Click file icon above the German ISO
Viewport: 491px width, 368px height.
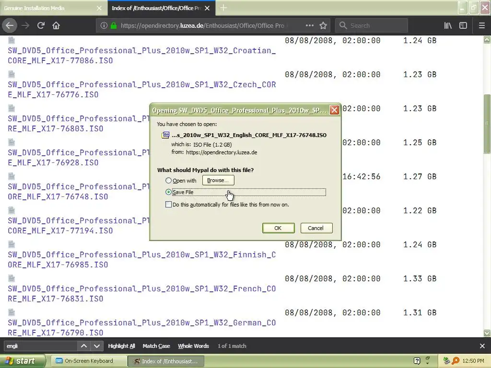[x=12, y=312]
